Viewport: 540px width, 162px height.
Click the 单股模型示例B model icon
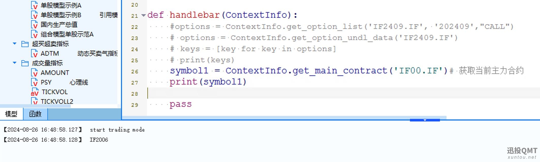[x=34, y=15]
